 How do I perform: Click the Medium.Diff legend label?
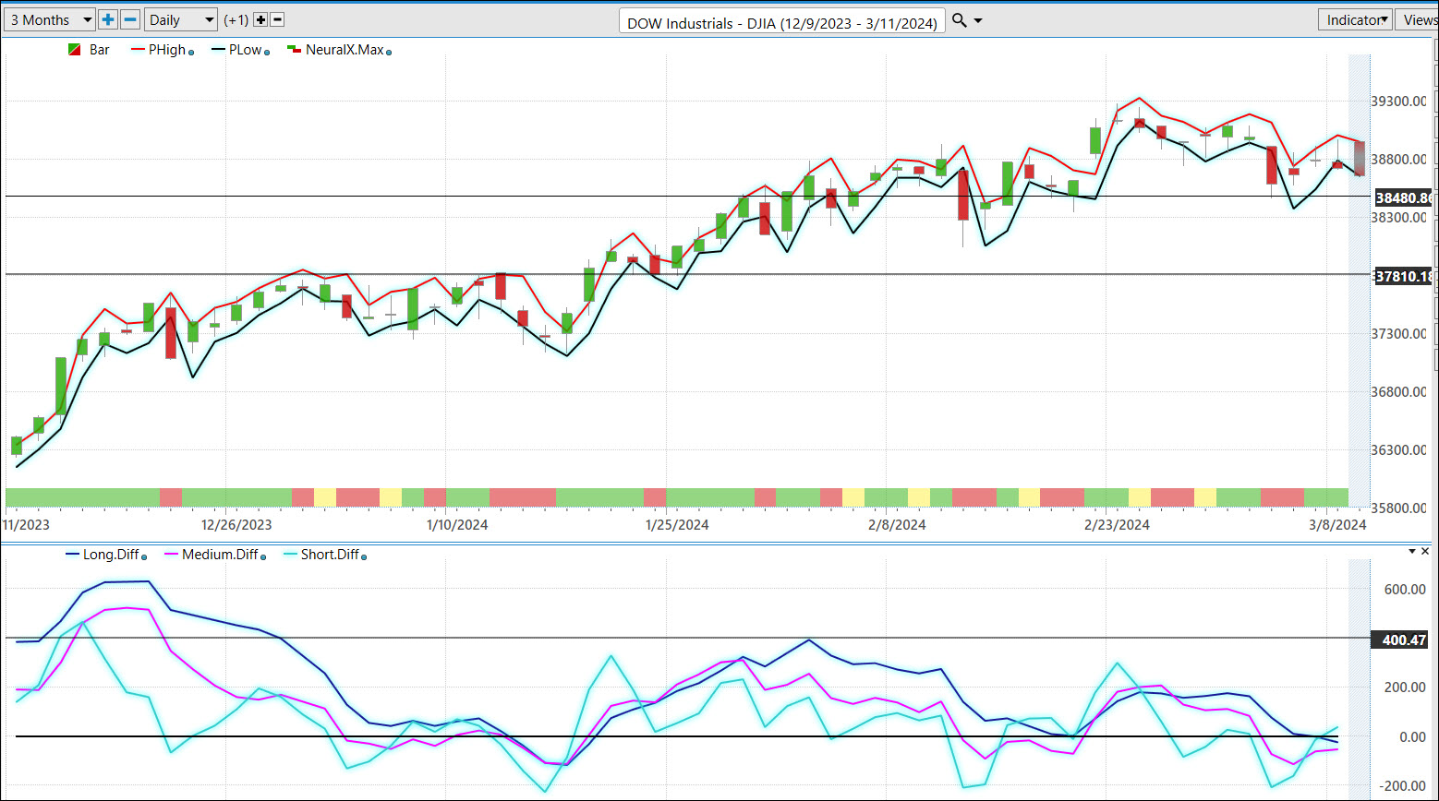220,555
